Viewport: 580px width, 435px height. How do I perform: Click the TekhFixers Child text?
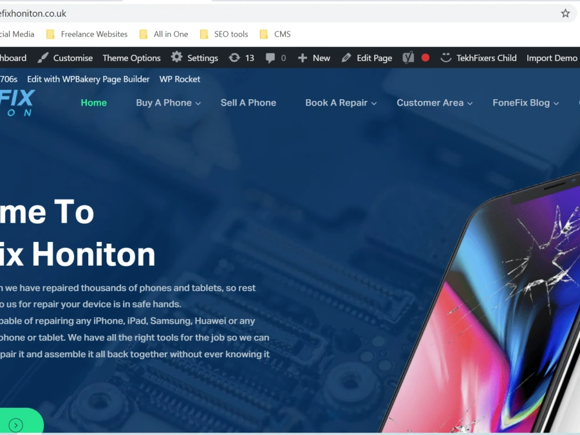487,58
